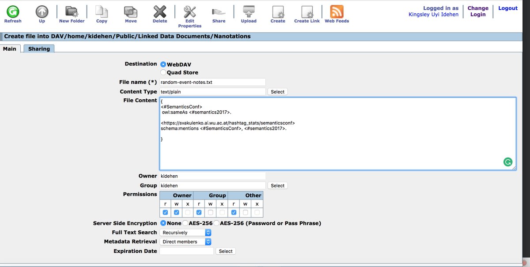The image size is (530, 267).
Task: Click the Group input field
Action: (x=212, y=186)
